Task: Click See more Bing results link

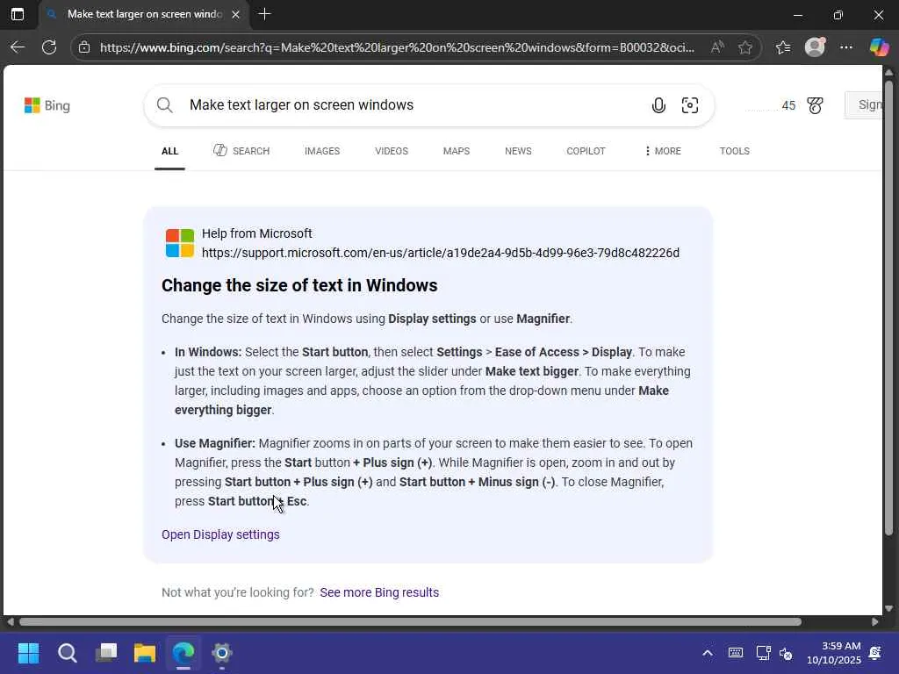Action: (x=379, y=592)
